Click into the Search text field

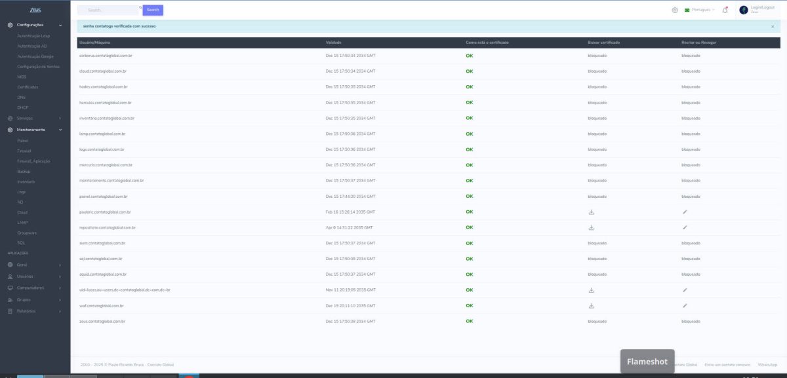(108, 10)
